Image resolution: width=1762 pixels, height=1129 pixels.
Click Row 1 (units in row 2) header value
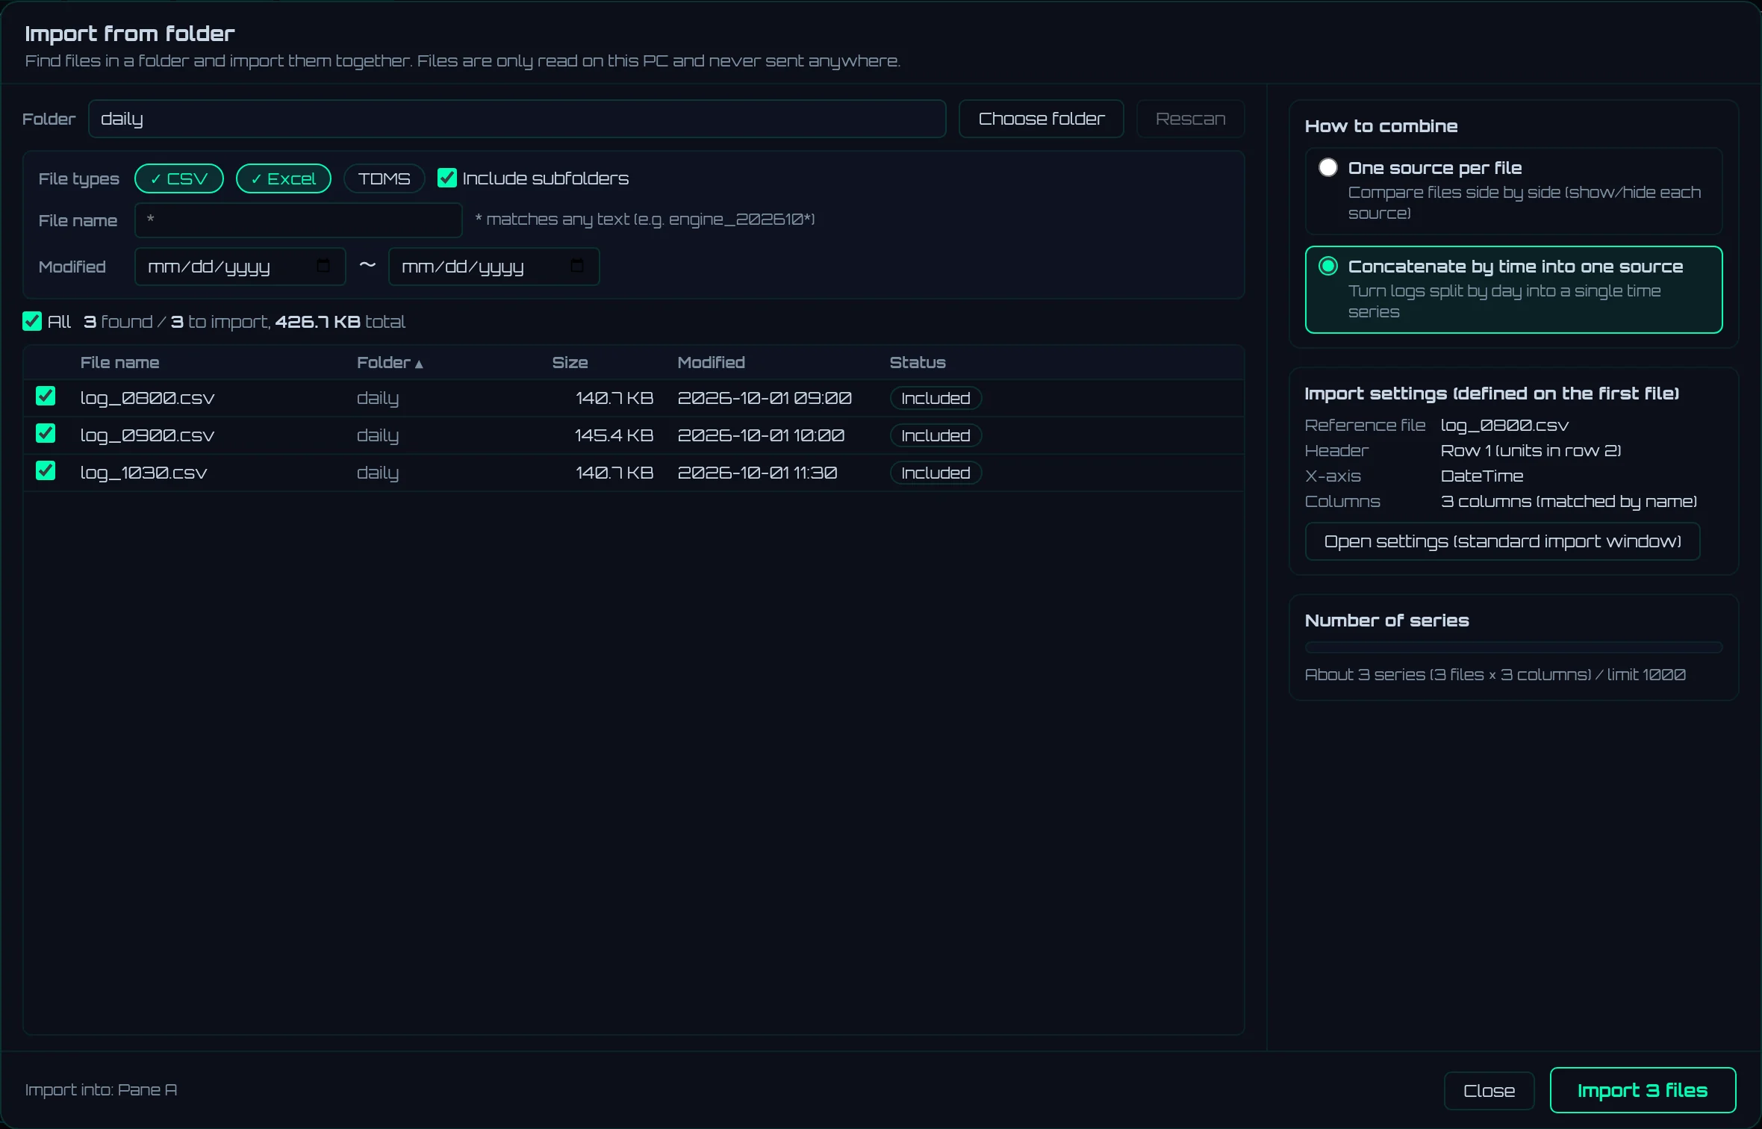click(1531, 450)
